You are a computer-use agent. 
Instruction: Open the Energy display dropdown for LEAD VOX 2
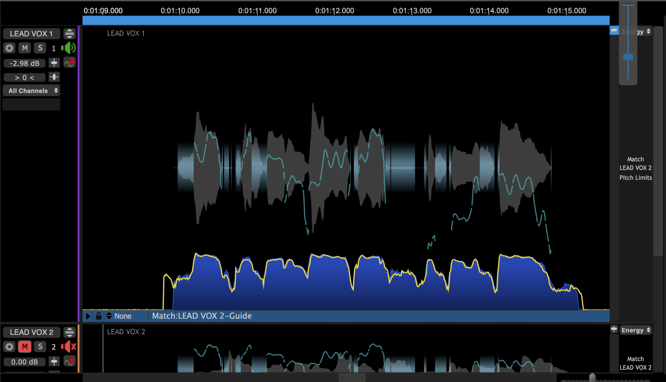(x=636, y=330)
